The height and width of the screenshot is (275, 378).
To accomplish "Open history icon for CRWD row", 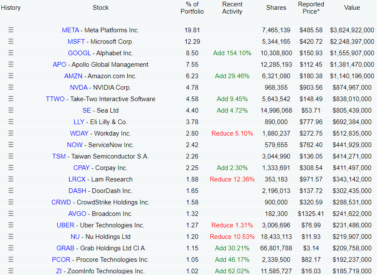I will click(11, 202).
